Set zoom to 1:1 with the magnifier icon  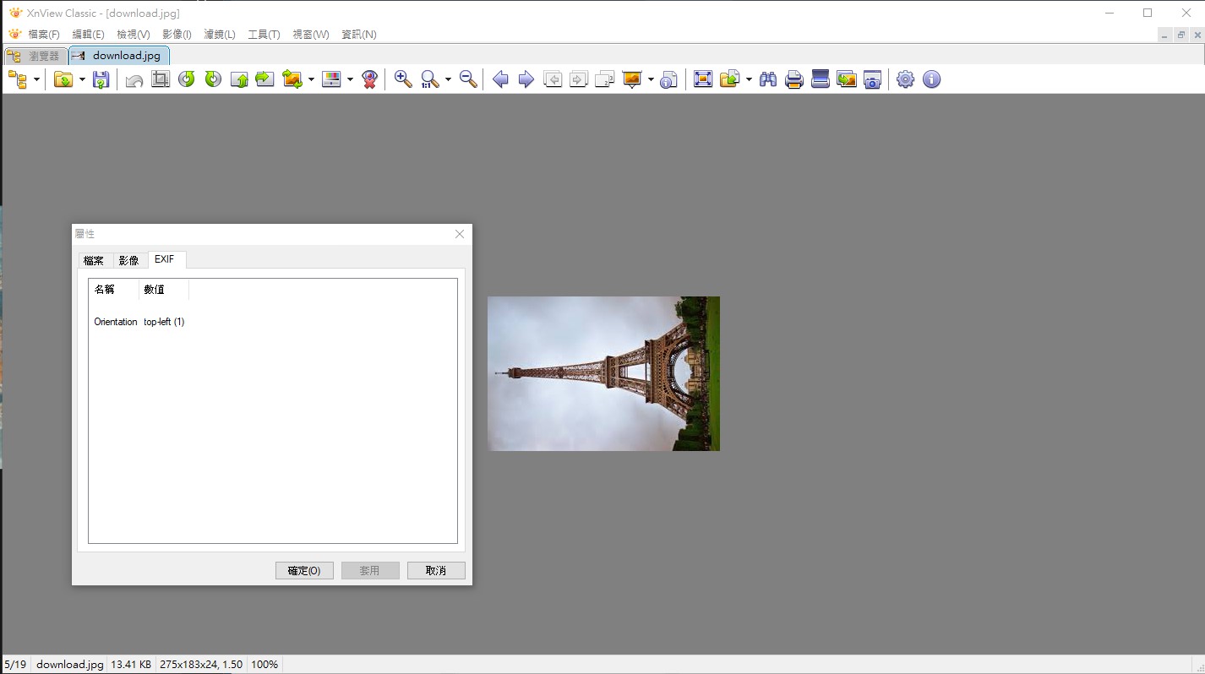click(430, 79)
